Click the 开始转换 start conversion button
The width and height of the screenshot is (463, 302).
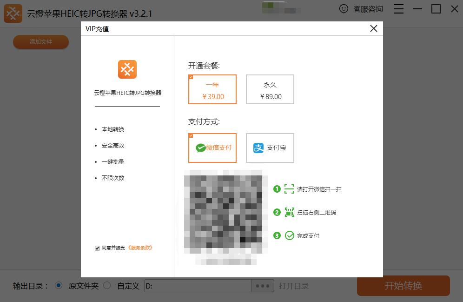pos(403,286)
